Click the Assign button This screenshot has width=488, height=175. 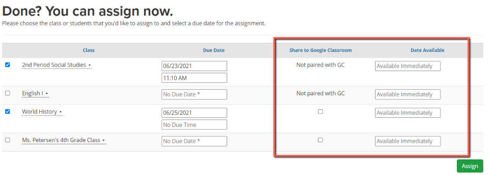pyautogui.click(x=470, y=166)
